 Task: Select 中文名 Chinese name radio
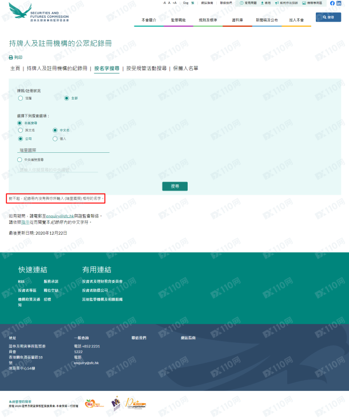[x=55, y=130]
